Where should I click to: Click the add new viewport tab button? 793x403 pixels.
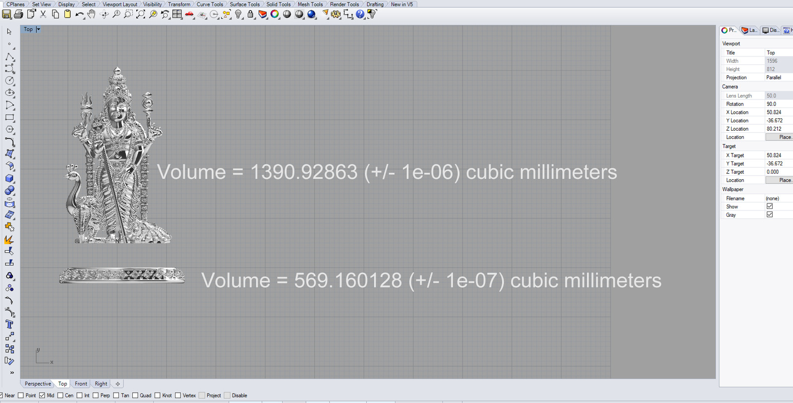[117, 384]
